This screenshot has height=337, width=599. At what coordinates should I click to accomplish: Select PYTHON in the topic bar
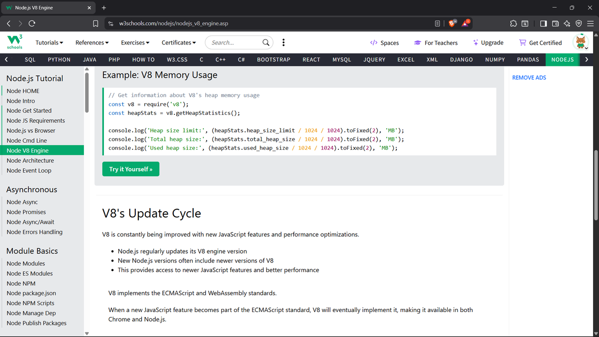pyautogui.click(x=59, y=59)
